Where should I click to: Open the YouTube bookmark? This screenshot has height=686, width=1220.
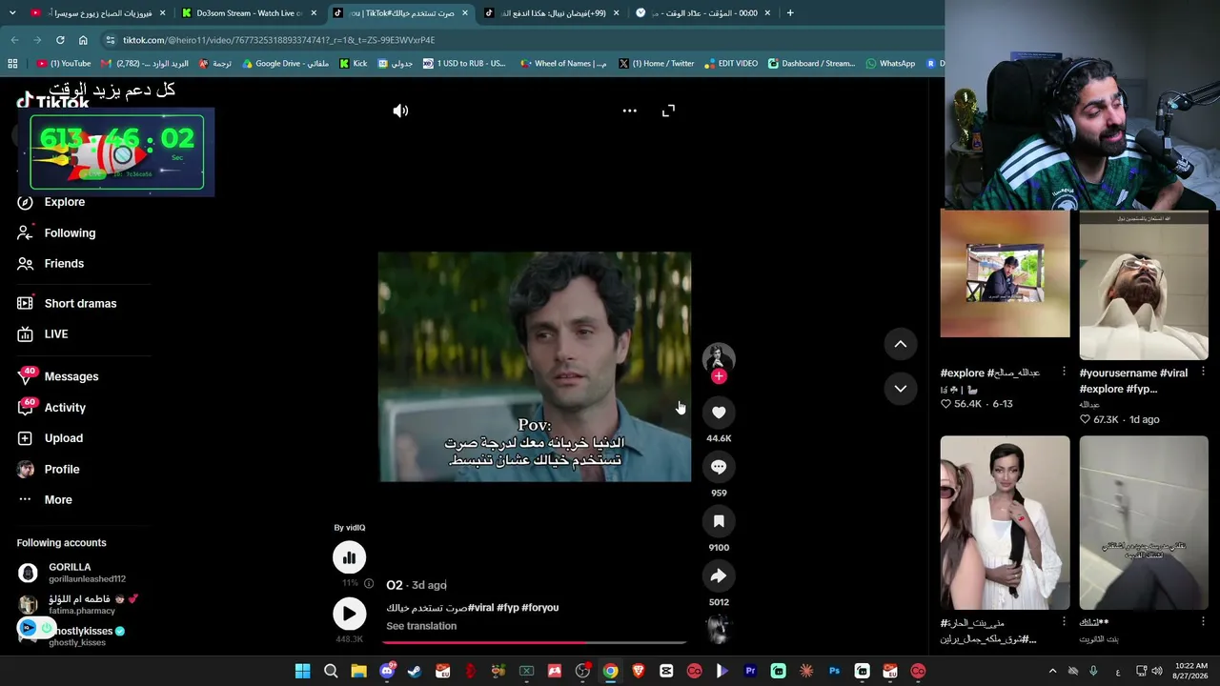tap(64, 64)
